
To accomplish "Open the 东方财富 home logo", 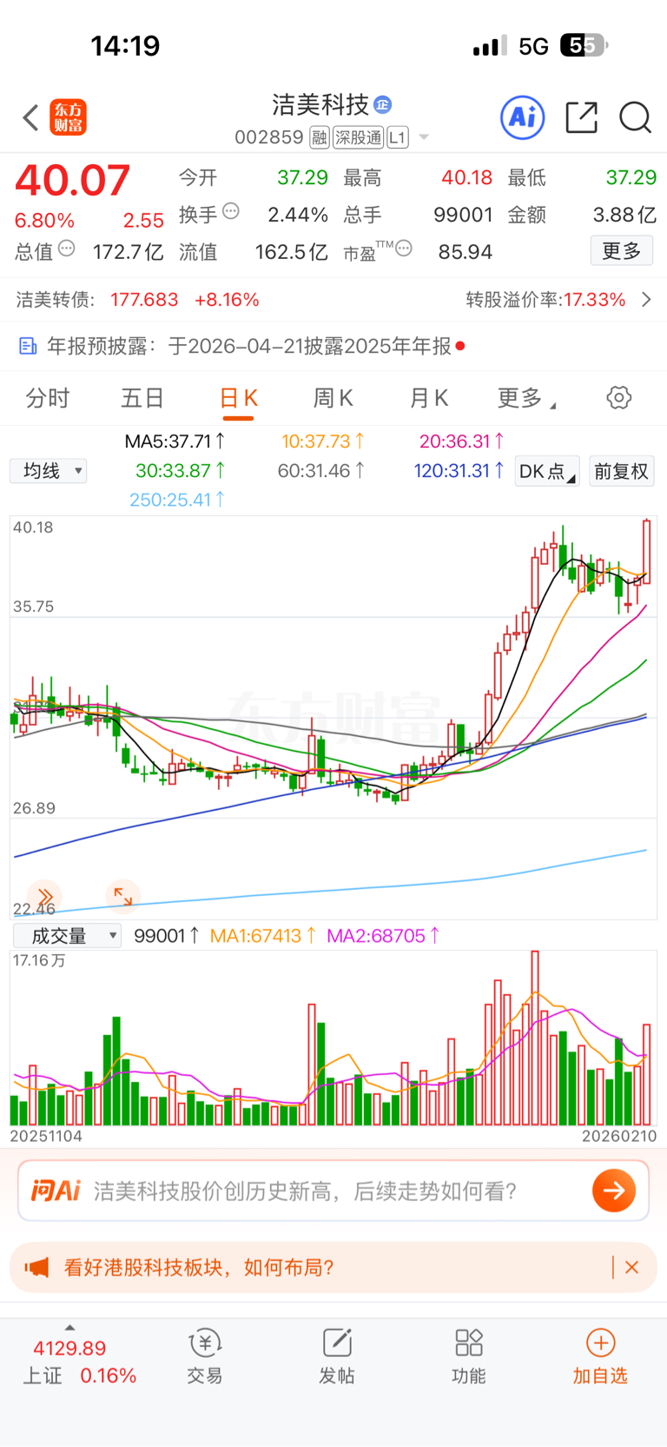I will 68,117.
